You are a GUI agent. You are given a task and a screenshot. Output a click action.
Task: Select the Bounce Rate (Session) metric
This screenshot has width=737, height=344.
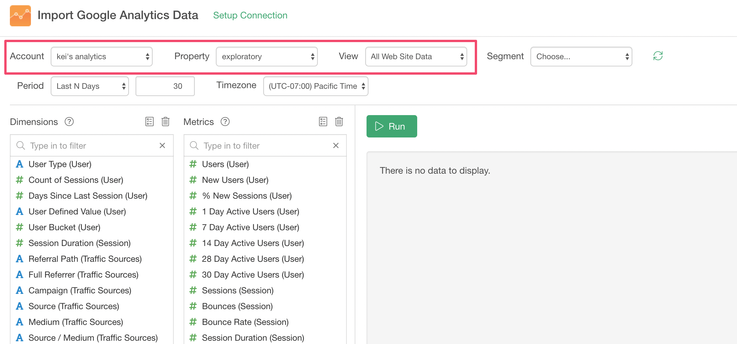pos(265,322)
